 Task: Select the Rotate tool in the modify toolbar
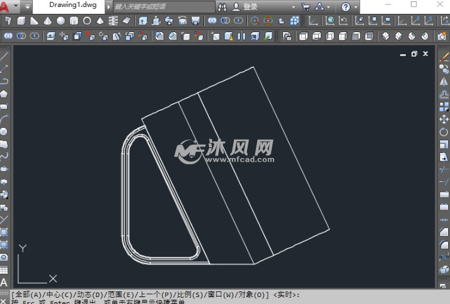click(x=444, y=132)
